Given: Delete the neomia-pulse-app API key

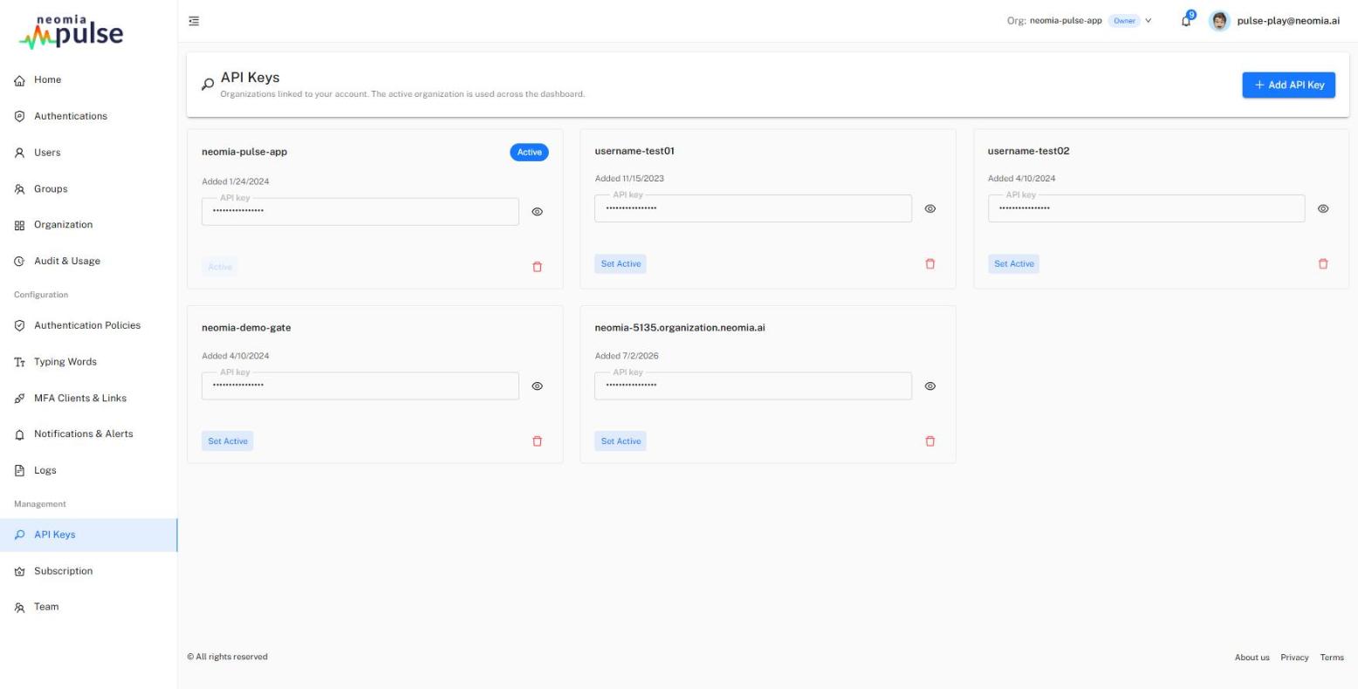Looking at the screenshot, I should tap(537, 267).
